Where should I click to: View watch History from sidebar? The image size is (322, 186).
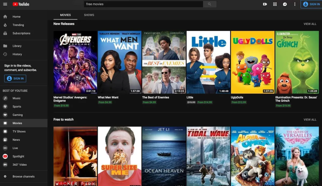click(x=5, y=54)
